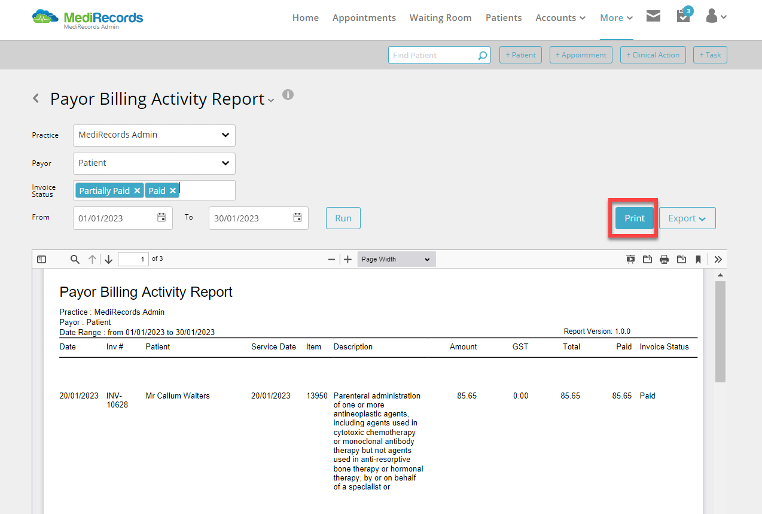762x514 pixels.
Task: Click the Report Version: 1.0.0 text
Action: [x=597, y=331]
